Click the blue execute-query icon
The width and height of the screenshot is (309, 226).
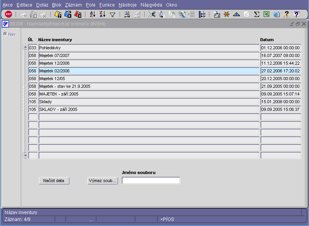pos(68,14)
